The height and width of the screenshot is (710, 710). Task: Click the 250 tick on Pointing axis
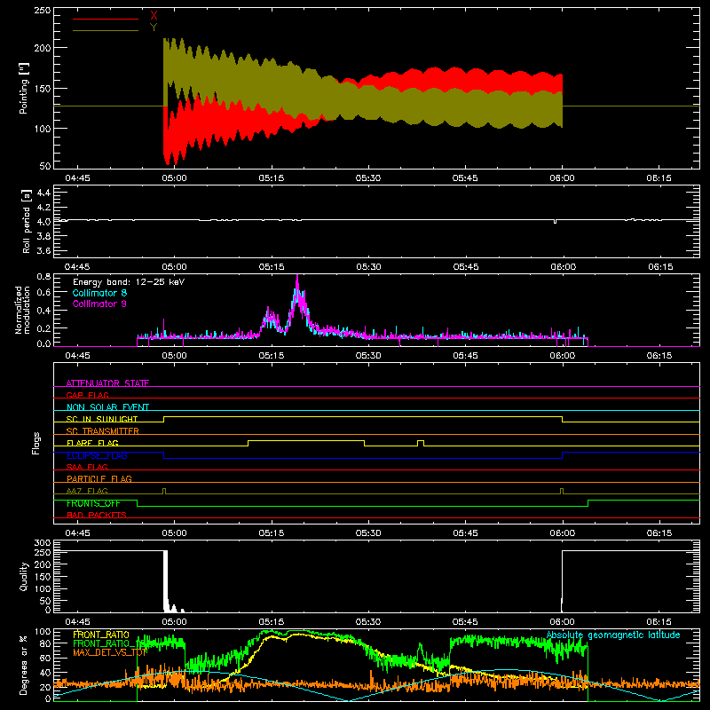43,11
